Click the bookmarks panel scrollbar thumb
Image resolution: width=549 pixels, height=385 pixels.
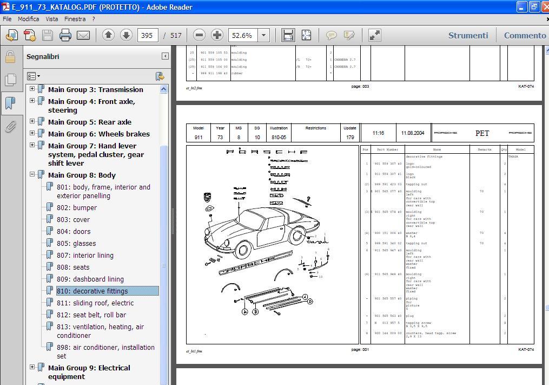tap(164, 265)
